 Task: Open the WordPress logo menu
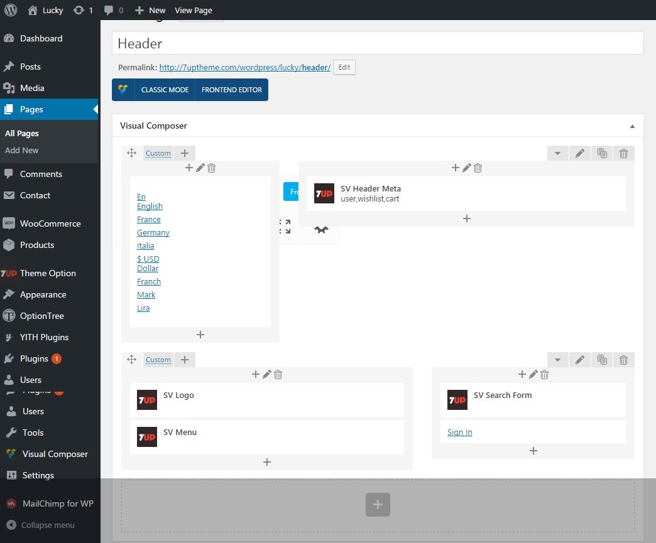pyautogui.click(x=12, y=10)
